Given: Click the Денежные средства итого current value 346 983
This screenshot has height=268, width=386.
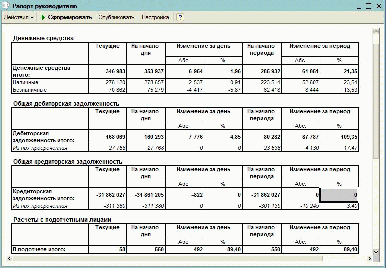Looking at the screenshot, I should (107, 71).
